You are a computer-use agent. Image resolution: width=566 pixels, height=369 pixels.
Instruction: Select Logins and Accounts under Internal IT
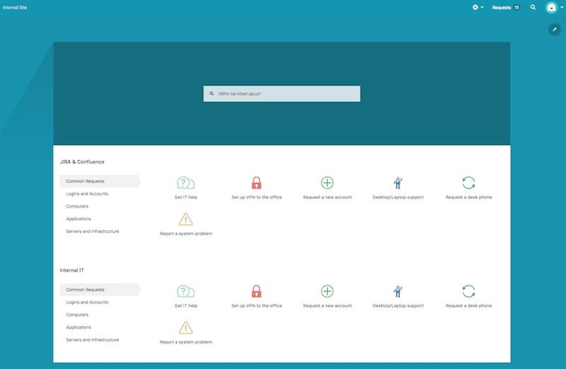point(87,302)
